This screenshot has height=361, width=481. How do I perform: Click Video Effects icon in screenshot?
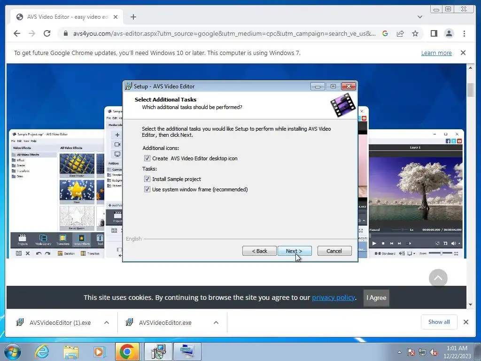[82, 239]
